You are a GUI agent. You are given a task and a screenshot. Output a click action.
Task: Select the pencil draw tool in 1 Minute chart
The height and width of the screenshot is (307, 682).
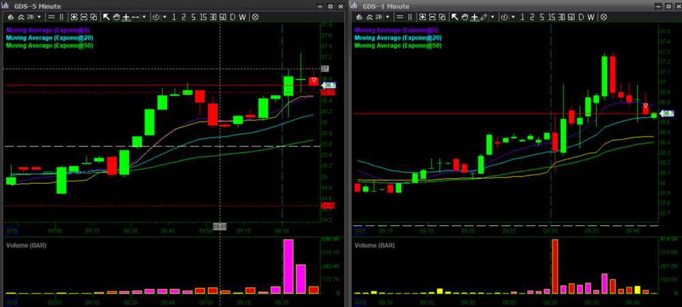coord(484,16)
